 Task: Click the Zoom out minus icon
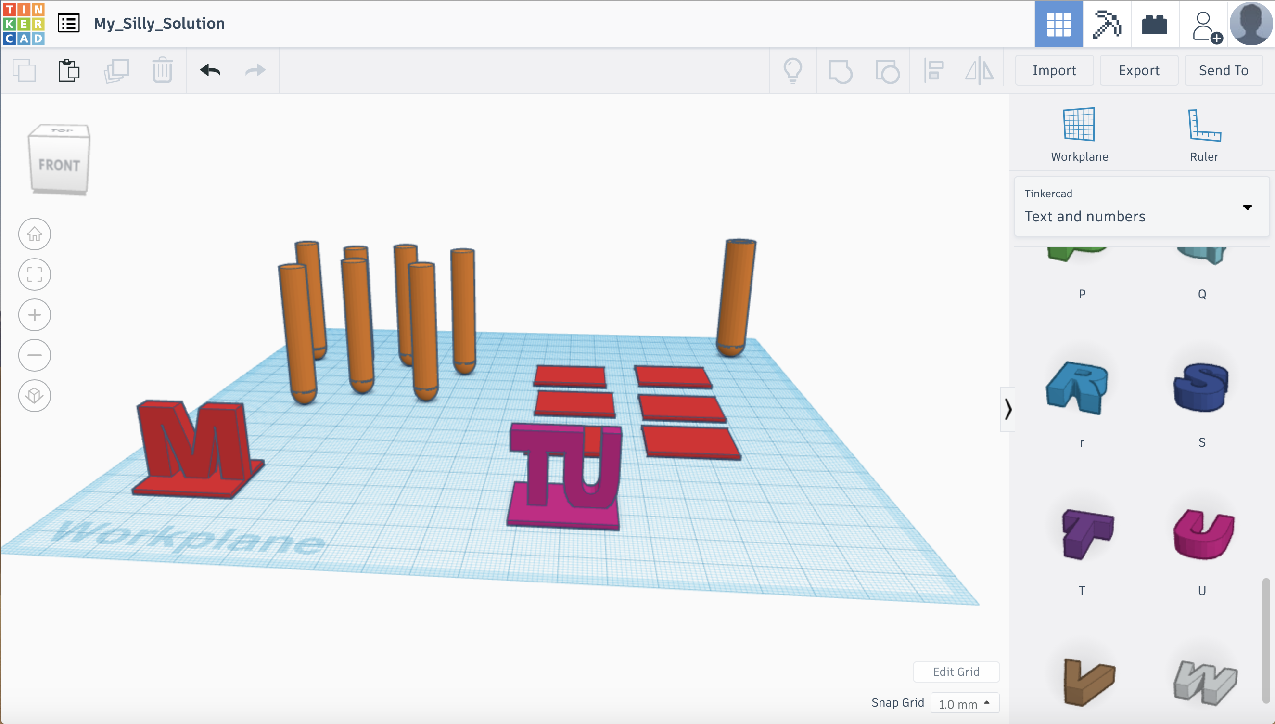[x=34, y=355]
